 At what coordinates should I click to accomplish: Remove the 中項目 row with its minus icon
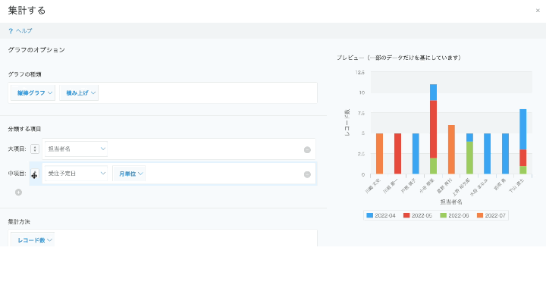307,174
